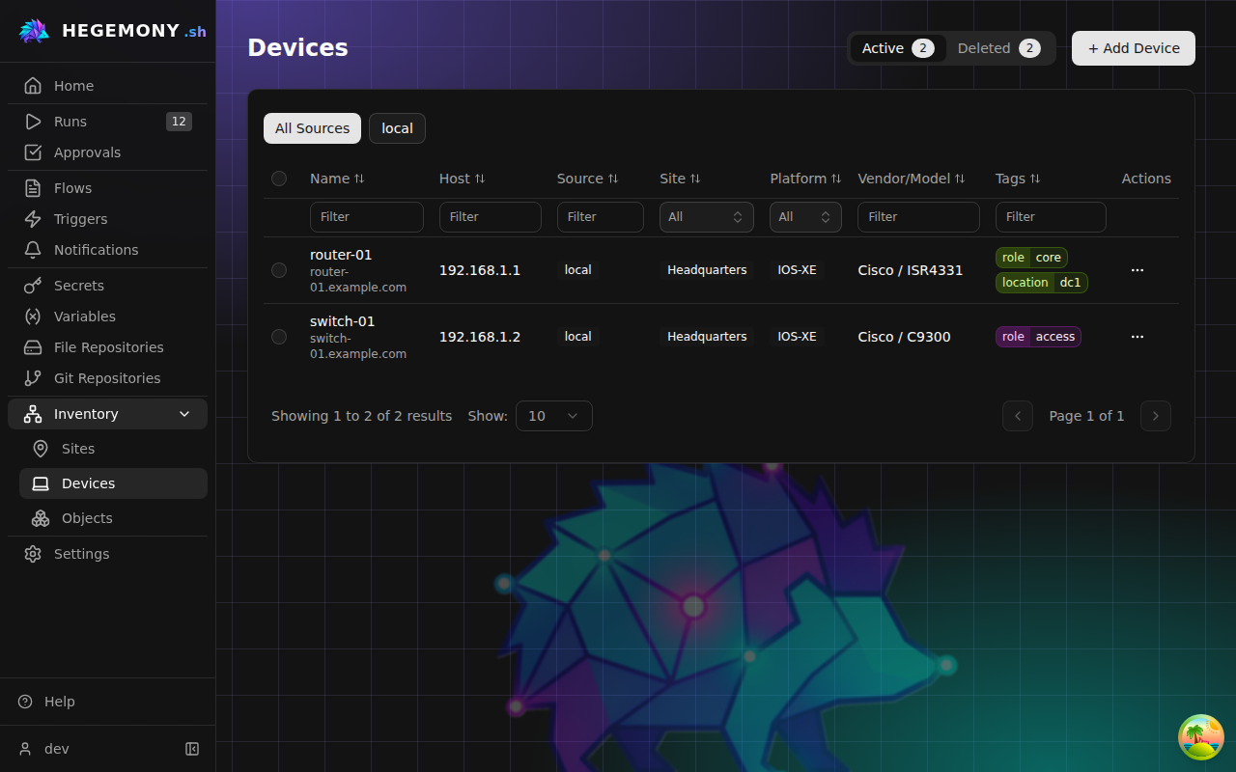
Task: Click the Triggers lightning icon
Action: 33,219
